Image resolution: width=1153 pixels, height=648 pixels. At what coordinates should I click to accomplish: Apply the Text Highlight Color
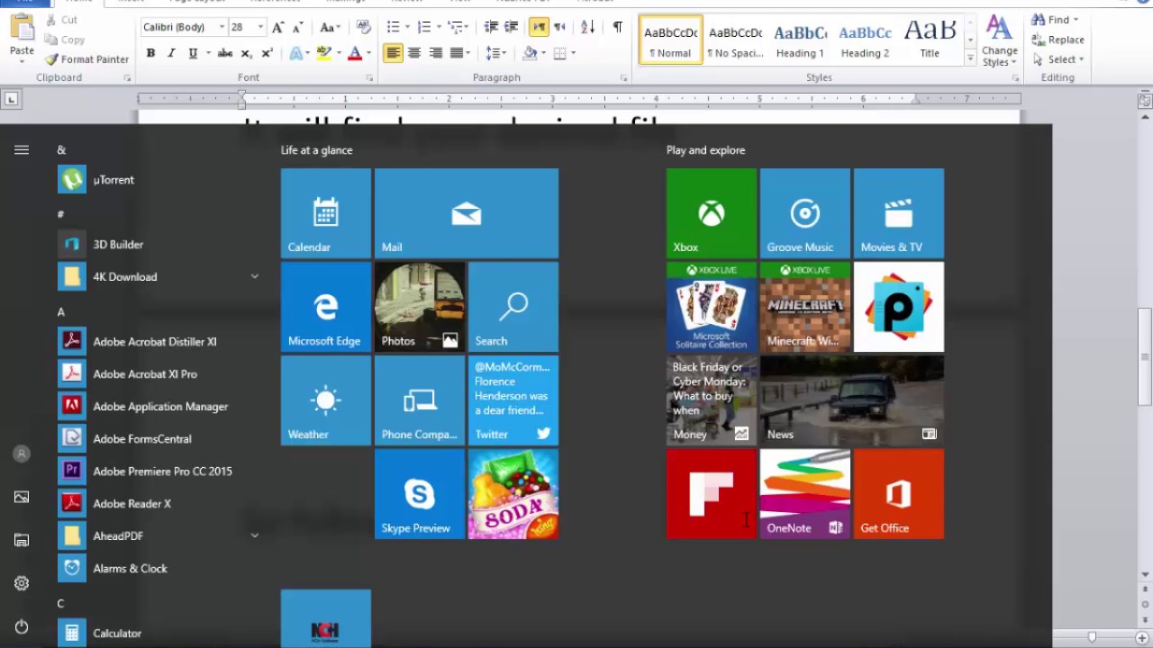323,53
